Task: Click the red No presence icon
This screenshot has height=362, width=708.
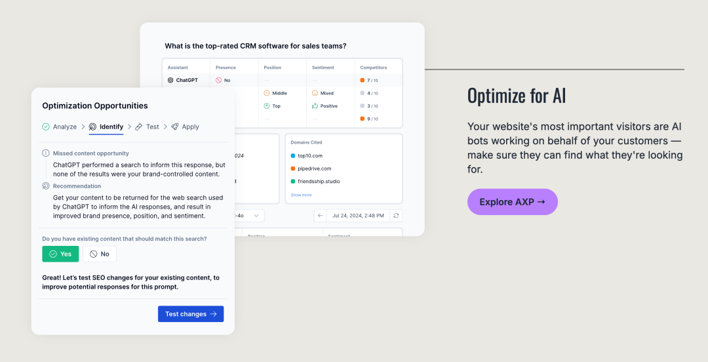Action: [218, 80]
